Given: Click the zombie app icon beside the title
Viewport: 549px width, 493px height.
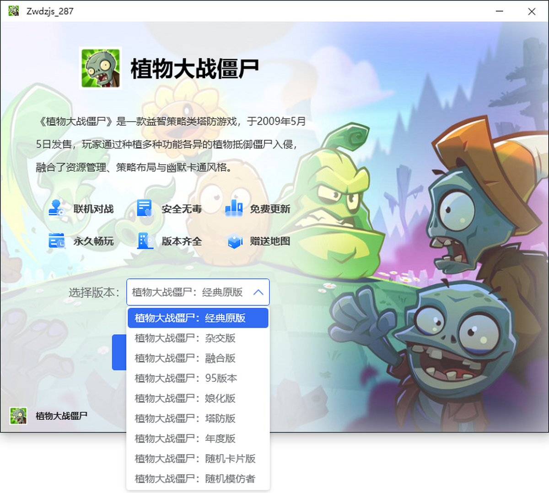Looking at the screenshot, I should [101, 68].
